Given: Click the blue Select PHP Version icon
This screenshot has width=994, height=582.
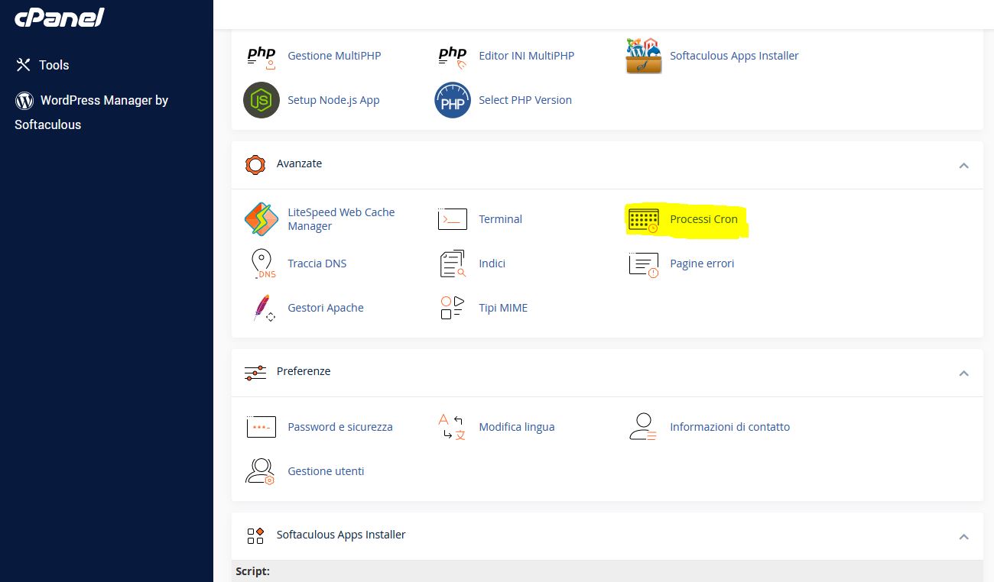Looking at the screenshot, I should (x=453, y=100).
